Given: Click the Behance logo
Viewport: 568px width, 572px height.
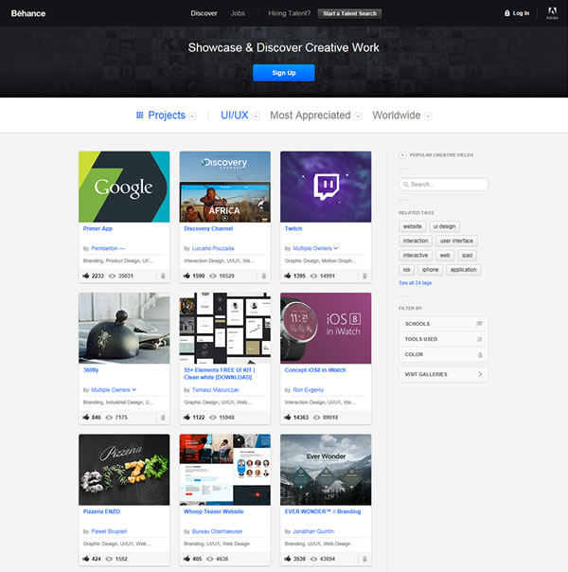Looking at the screenshot, I should (28, 13).
